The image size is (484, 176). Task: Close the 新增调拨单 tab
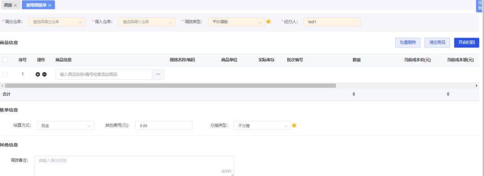tap(50, 5)
